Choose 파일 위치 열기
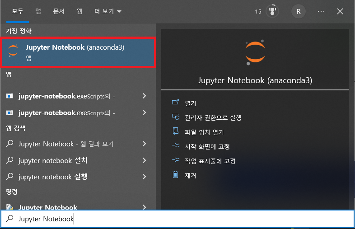The image size is (355, 229). coord(204,132)
